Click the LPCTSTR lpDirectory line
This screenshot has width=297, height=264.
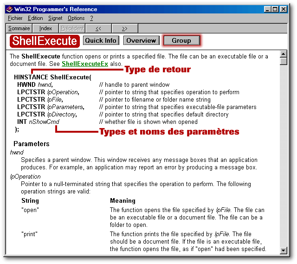(x=47, y=115)
